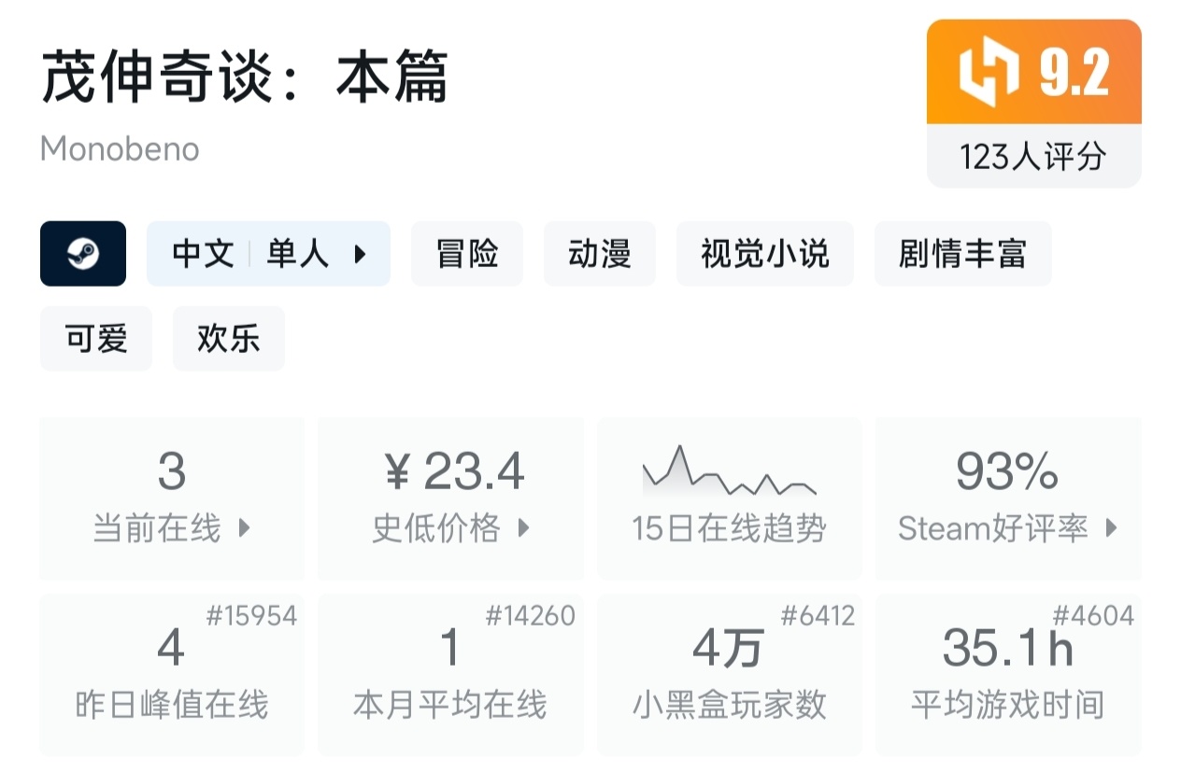This screenshot has width=1181, height=772.
Task: Tap the 欢乐 tag
Action: pyautogui.click(x=229, y=339)
